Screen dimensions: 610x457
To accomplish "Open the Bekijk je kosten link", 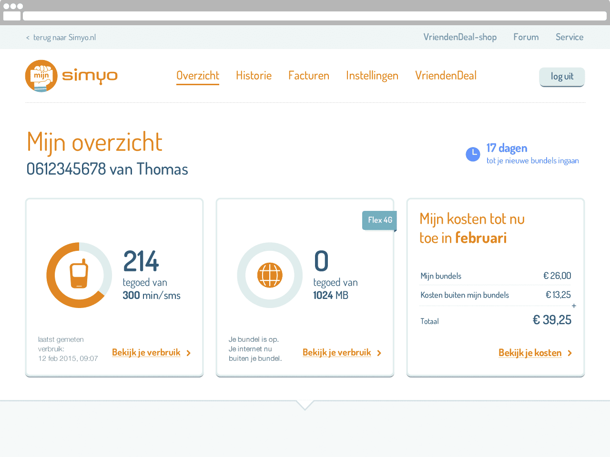I will click(x=530, y=353).
